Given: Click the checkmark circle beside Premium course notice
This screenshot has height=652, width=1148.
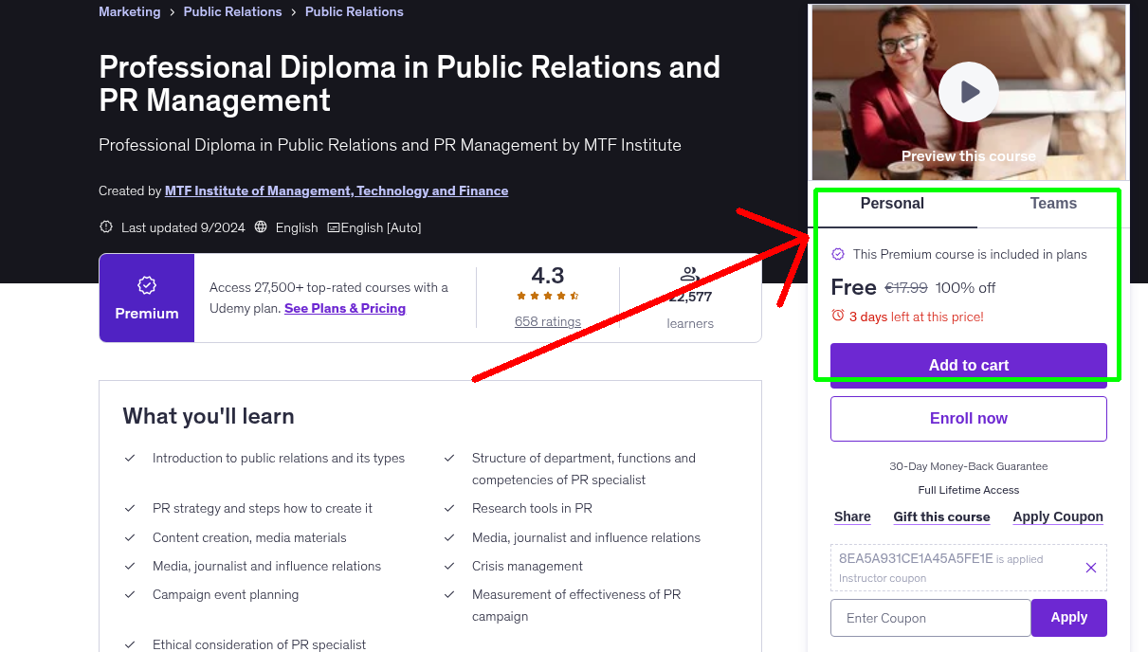Looking at the screenshot, I should click(838, 254).
